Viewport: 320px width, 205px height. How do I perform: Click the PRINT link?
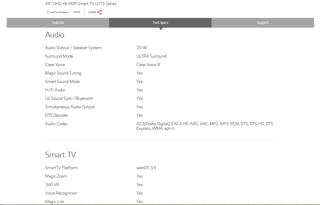(77, 12)
